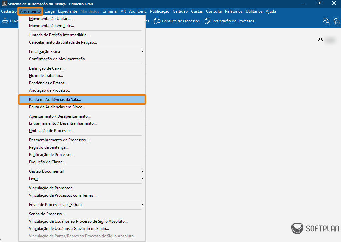The image size is (341, 242).
Task: Choose Entranhamento / Desentranhamento
Action: click(82, 123)
